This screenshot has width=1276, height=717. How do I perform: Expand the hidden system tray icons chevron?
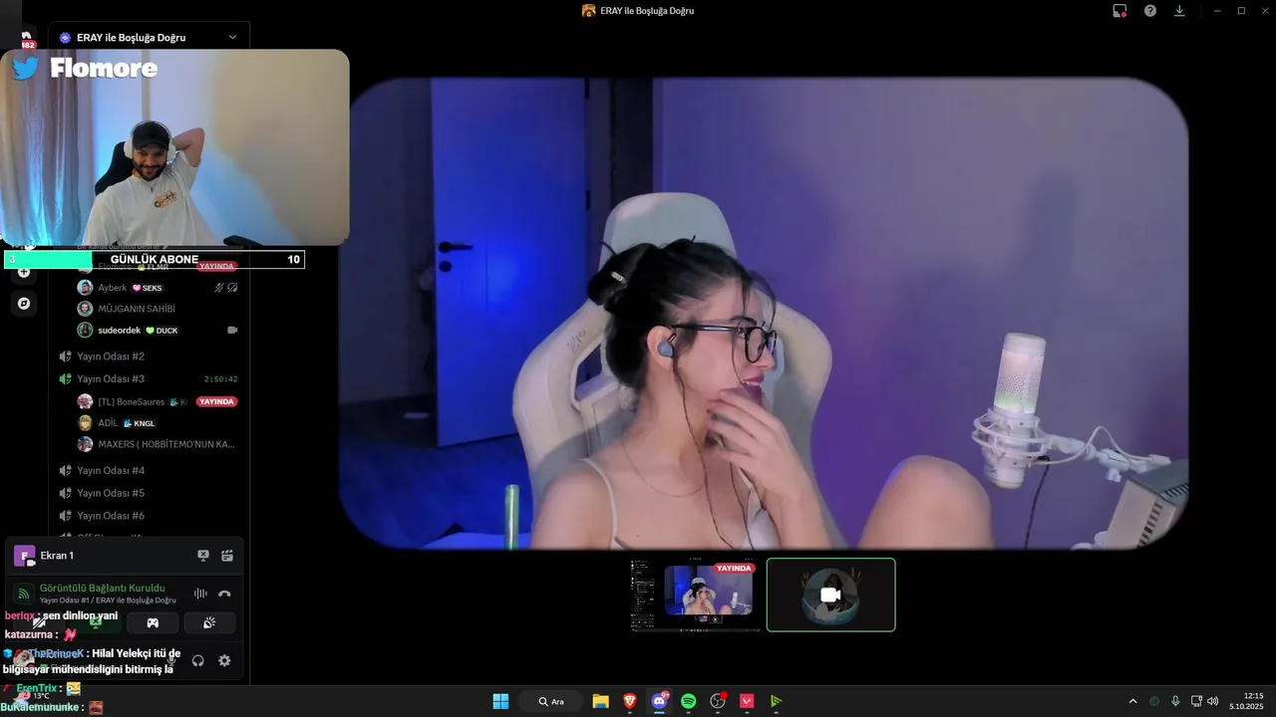tap(1132, 701)
